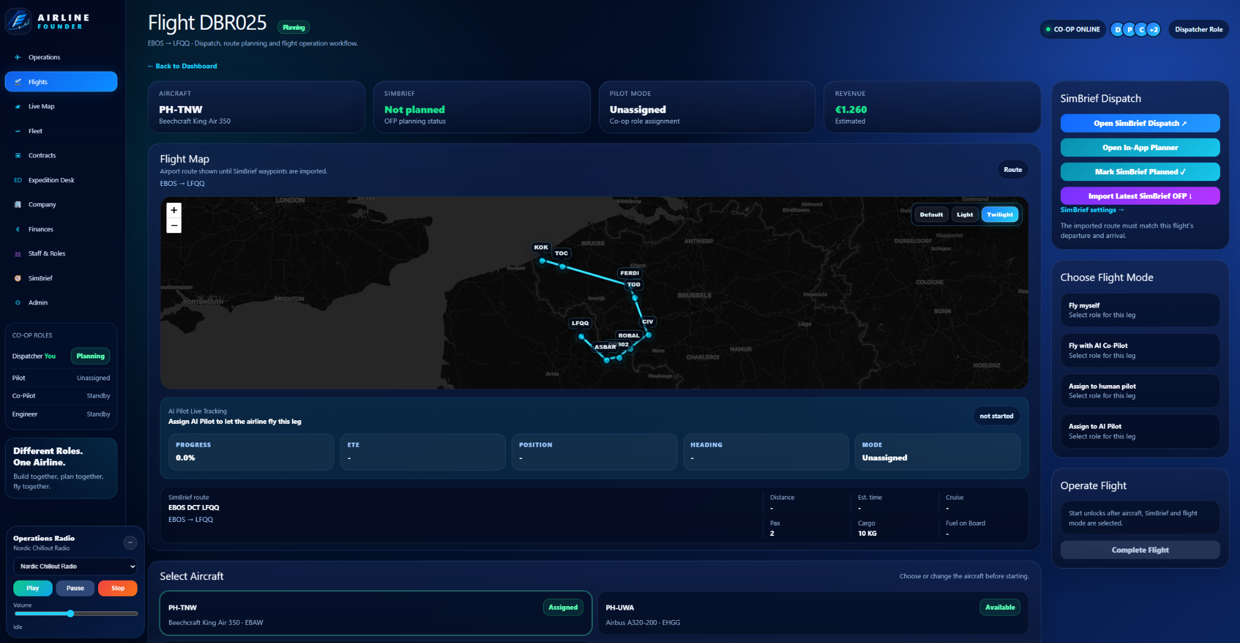The width and height of the screenshot is (1240, 643).
Task: Click the Operations sidebar icon
Action: tap(18, 58)
